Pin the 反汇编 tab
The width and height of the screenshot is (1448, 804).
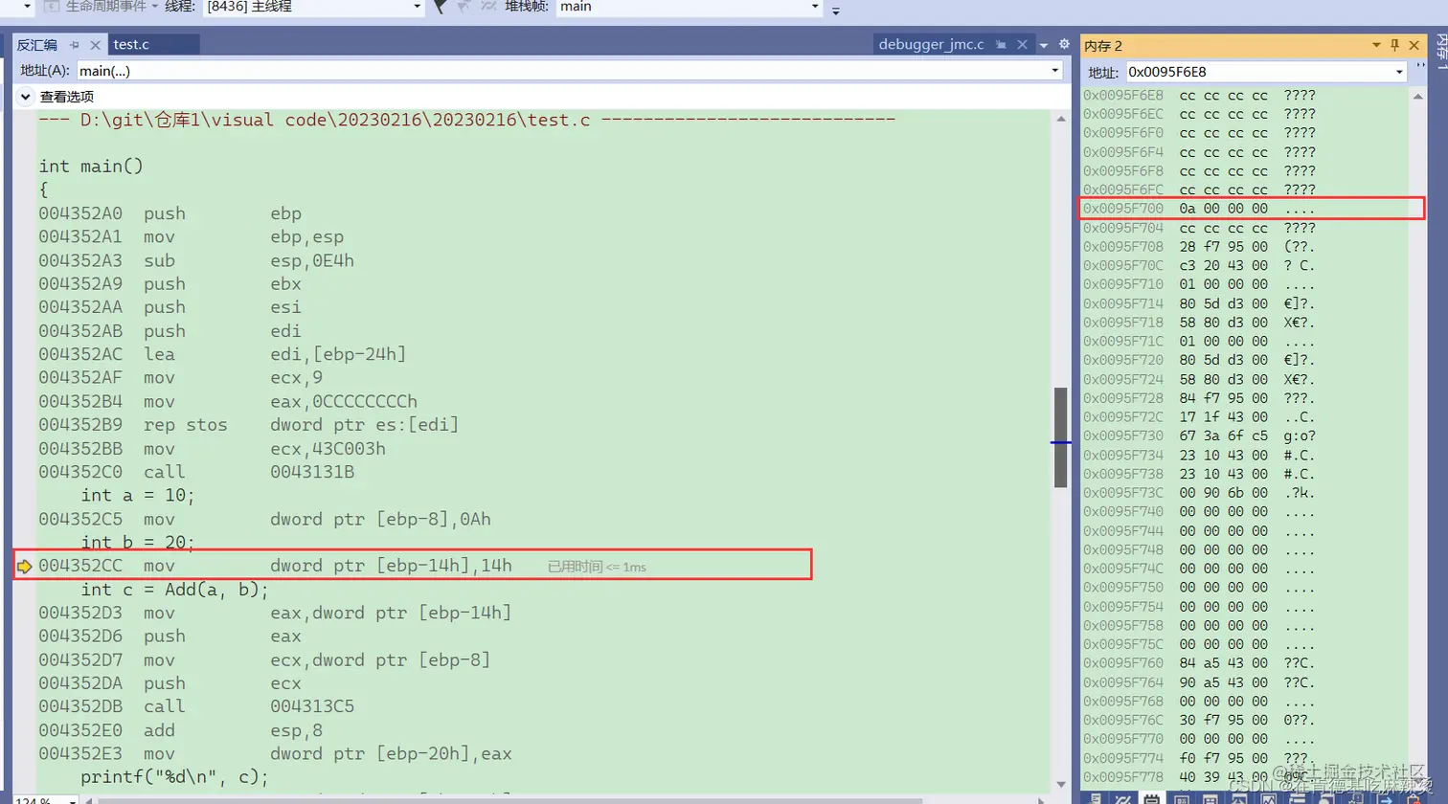pyautogui.click(x=75, y=45)
